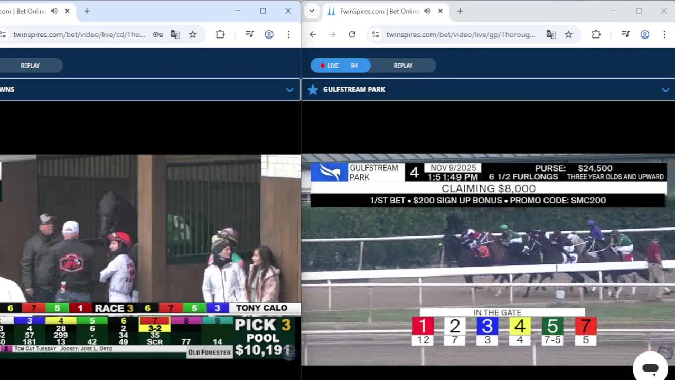
Task: Close the left window's TwinSpires tab
Action: coord(67,11)
